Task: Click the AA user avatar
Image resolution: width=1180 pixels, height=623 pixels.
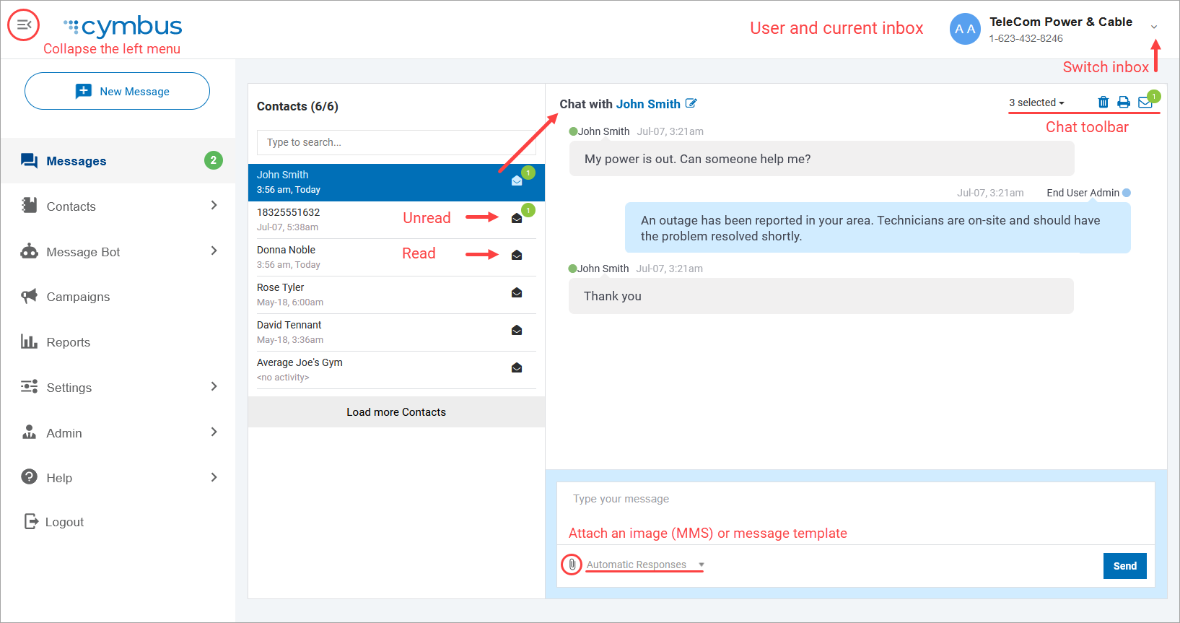Action: pos(965,29)
